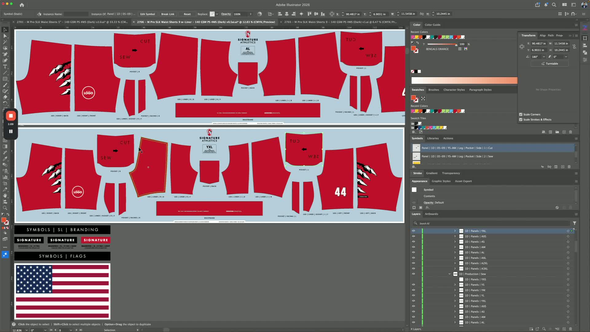The image size is (590, 332).
Task: Select the Selection tool (black arrow)
Action: click(5, 30)
